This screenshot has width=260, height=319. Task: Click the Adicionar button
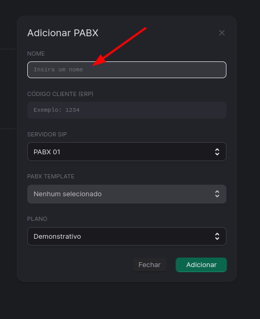(x=201, y=264)
